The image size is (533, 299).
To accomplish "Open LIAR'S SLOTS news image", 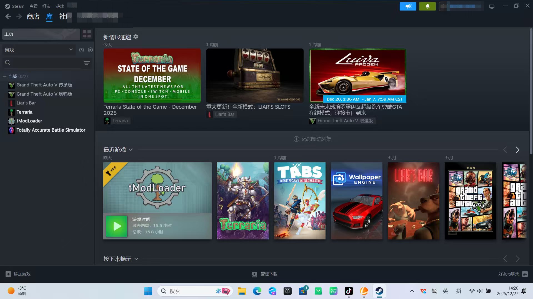I will pos(255,75).
